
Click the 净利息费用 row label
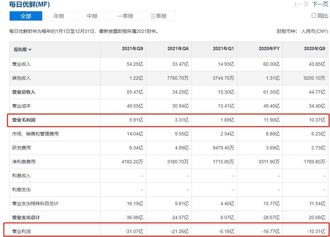coord(24,162)
